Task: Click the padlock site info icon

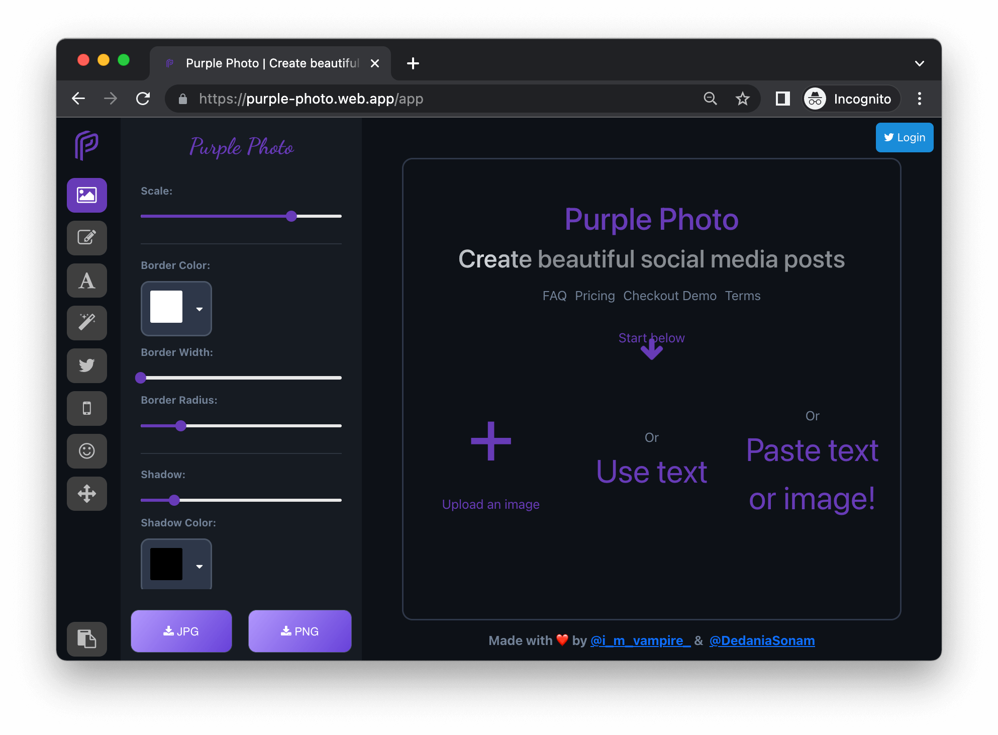Action: 183,99
